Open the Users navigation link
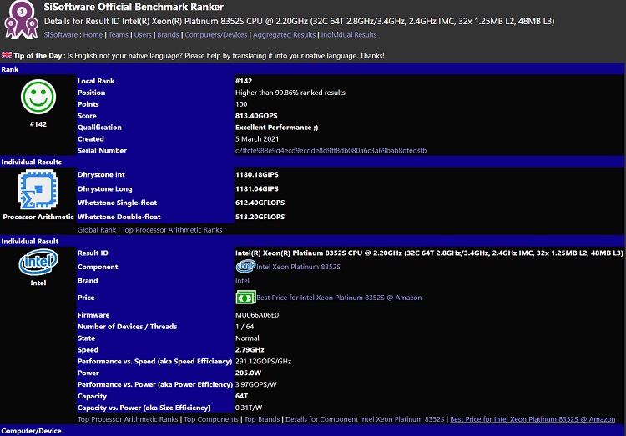The height and width of the screenshot is (436, 626). [x=143, y=35]
